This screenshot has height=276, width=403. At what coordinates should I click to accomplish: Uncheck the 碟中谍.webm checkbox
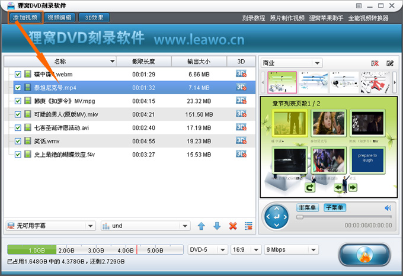(18, 75)
